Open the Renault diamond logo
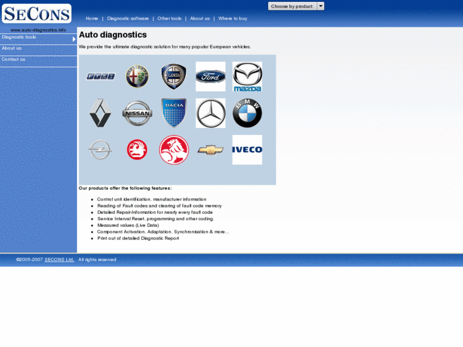Screen dimensions: 463x347 [101, 113]
